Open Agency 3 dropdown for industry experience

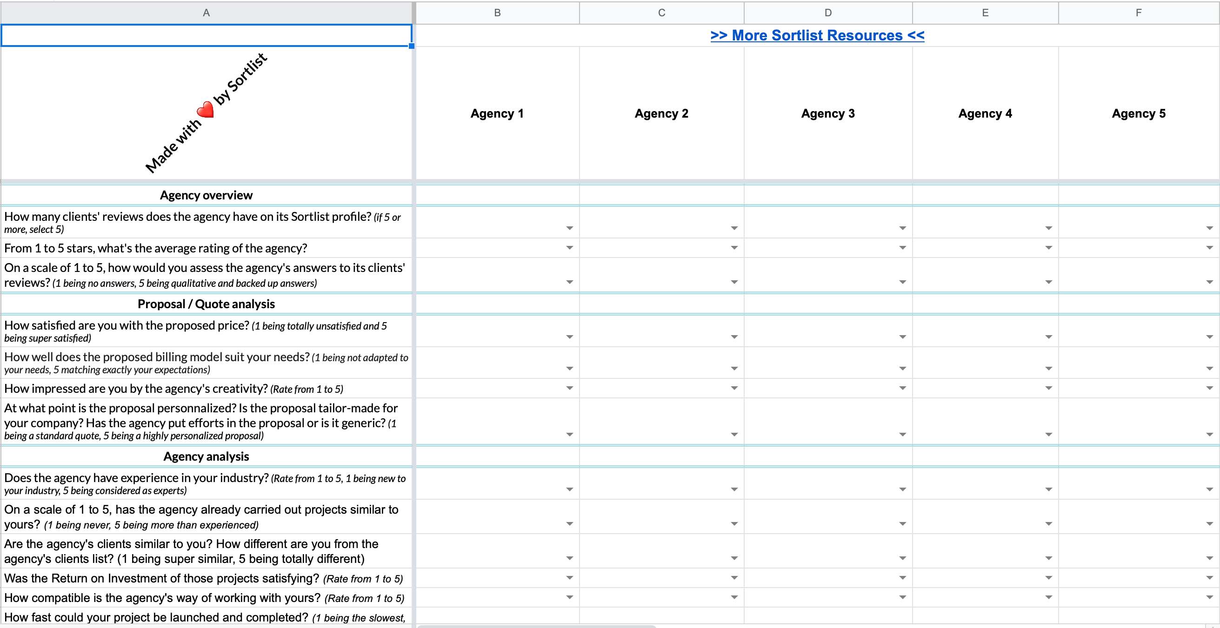(x=903, y=489)
